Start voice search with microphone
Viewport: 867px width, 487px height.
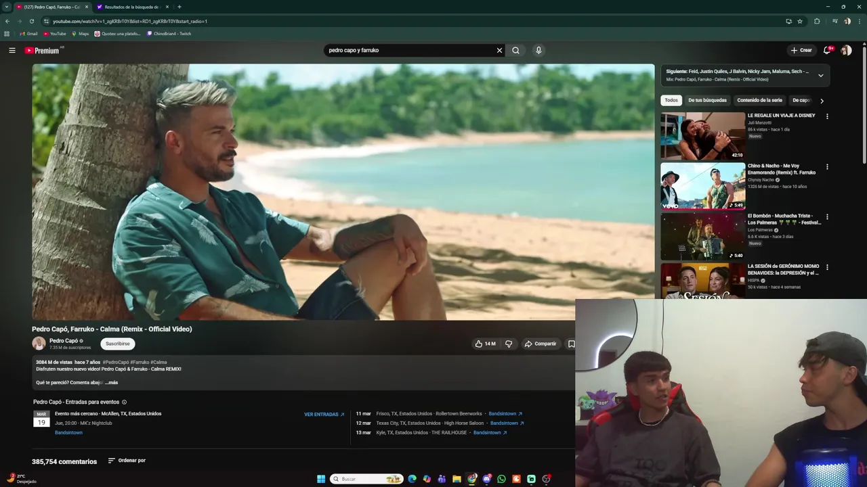(538, 50)
